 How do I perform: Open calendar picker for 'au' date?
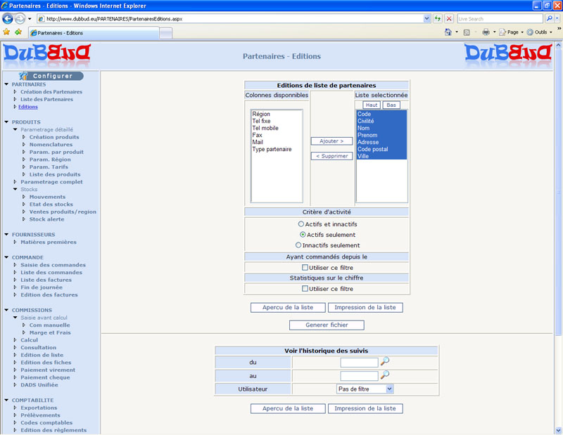pos(385,375)
